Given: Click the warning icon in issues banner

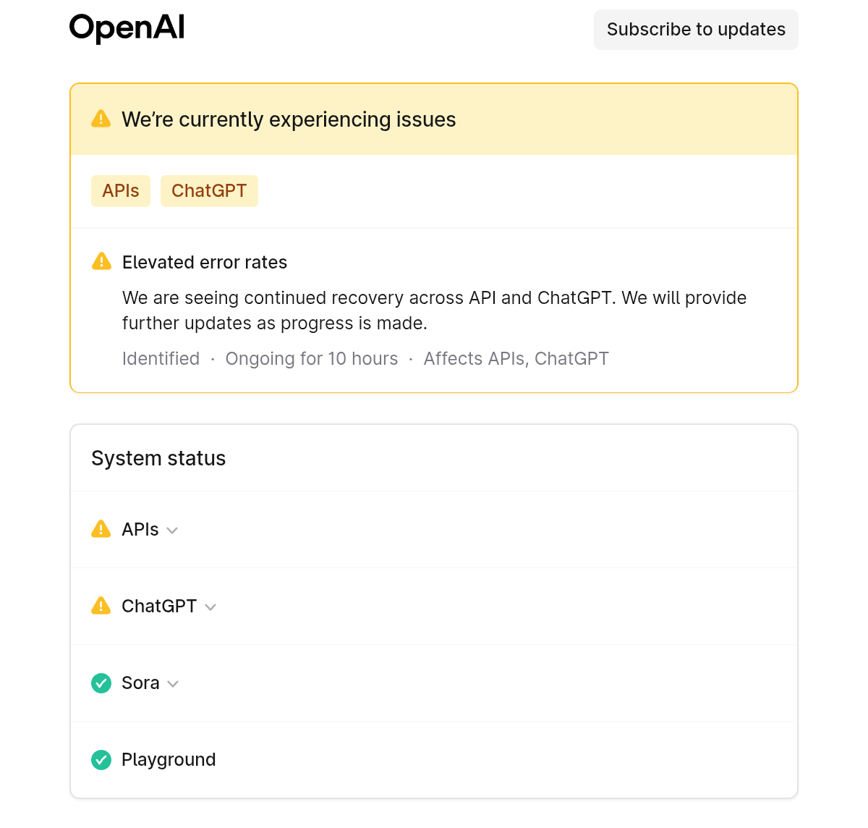Looking at the screenshot, I should 101,119.
